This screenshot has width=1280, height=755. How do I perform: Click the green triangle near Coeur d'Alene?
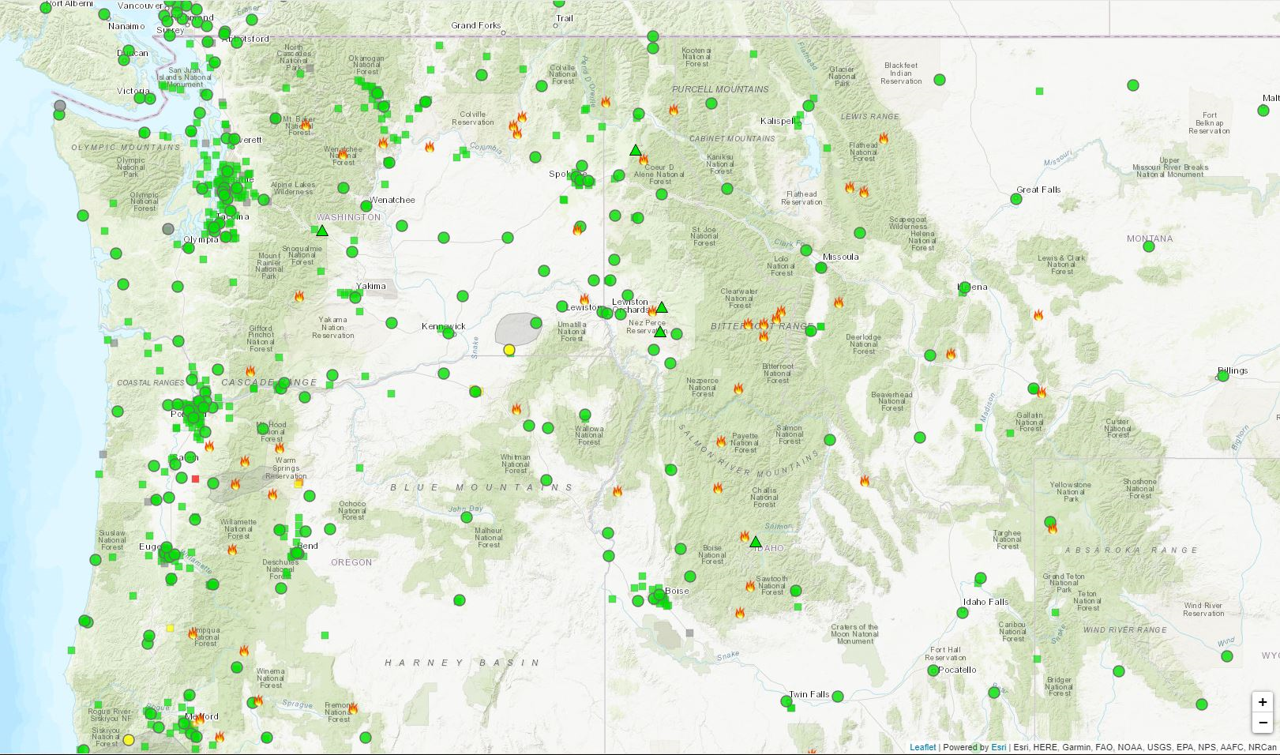point(635,148)
